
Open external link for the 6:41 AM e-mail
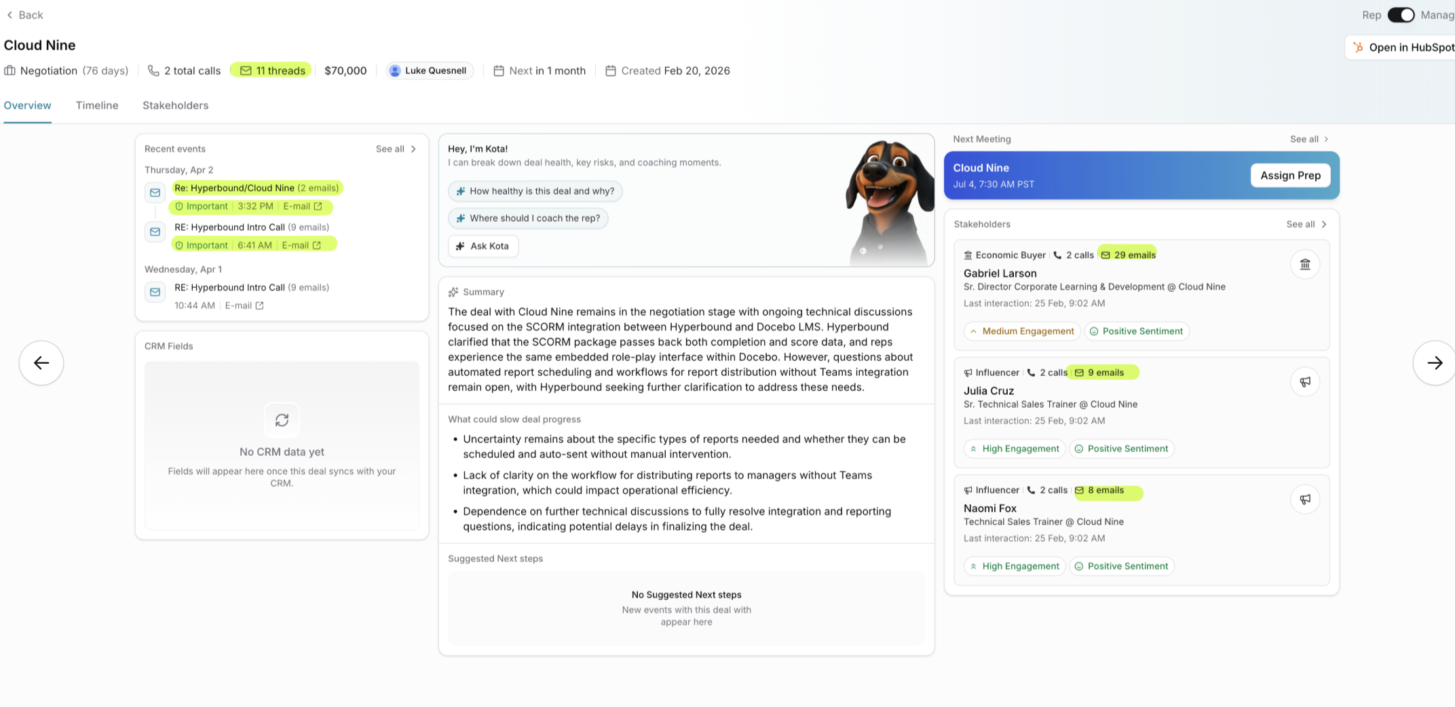click(316, 246)
